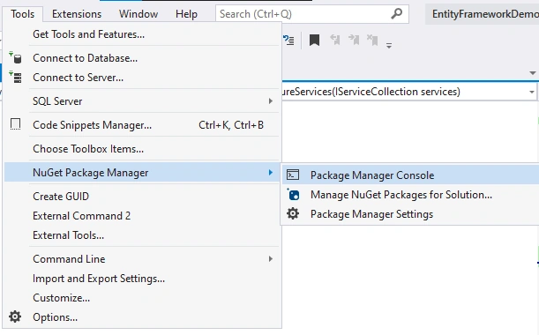Image resolution: width=539 pixels, height=335 pixels.
Task: Click the Options gear icon
Action: click(x=15, y=316)
